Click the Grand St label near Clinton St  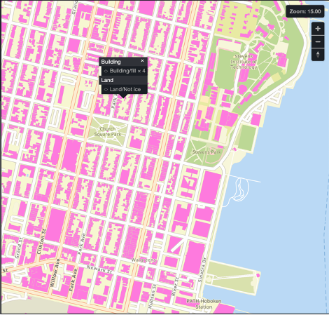point(19,248)
